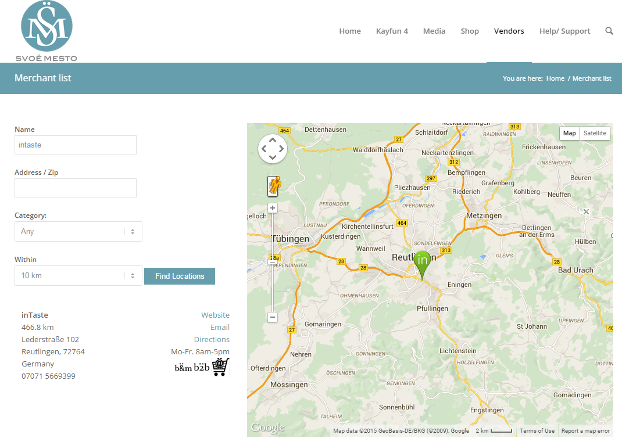The height and width of the screenshot is (442, 622).
Task: Click the Merchant list page heading
Action: pos(43,78)
